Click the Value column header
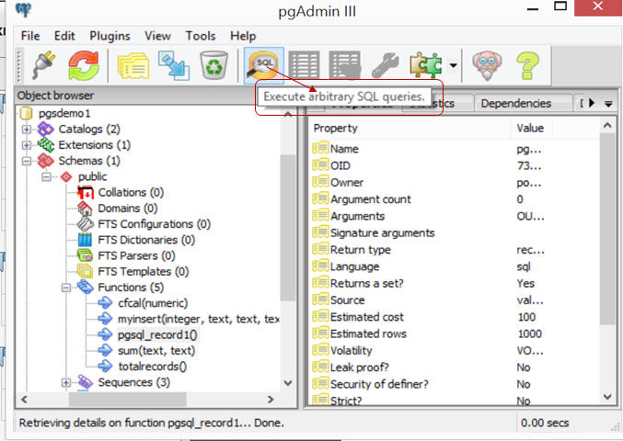The height and width of the screenshot is (441, 623). tap(530, 128)
